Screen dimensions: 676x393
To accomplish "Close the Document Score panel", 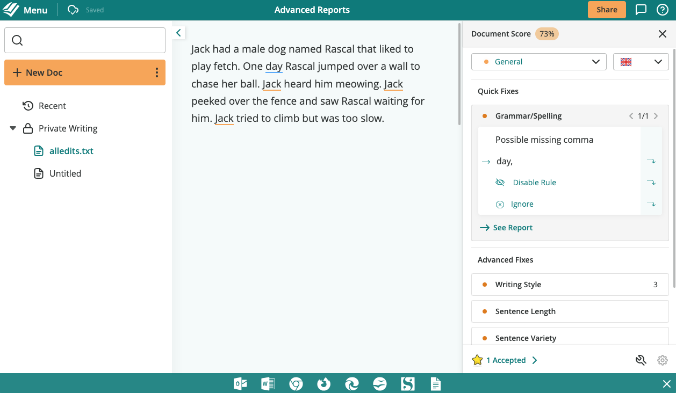I will coord(663,34).
